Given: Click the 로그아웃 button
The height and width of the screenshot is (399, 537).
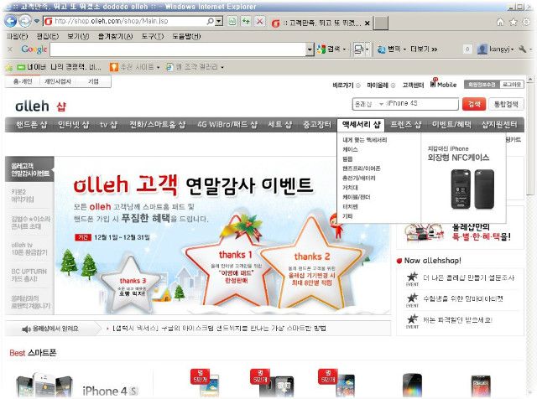Looking at the screenshot, I should [x=512, y=85].
